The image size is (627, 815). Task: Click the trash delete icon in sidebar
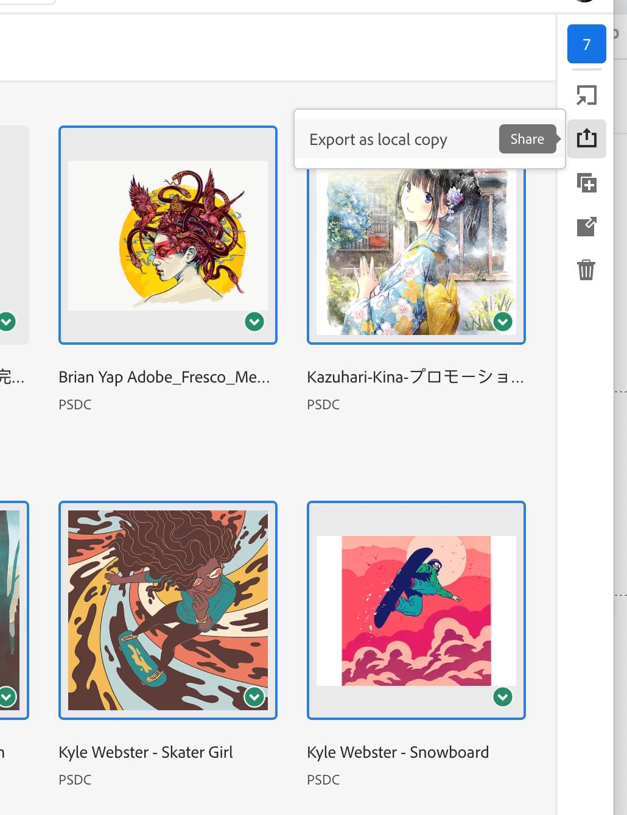click(586, 269)
